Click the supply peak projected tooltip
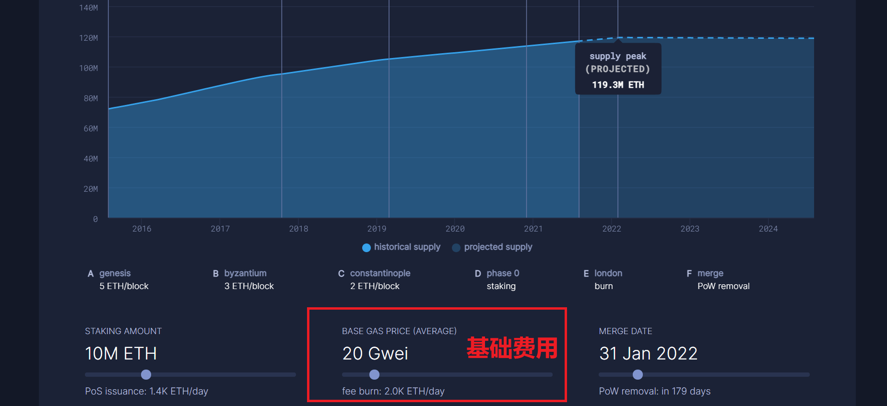887x406 pixels. [x=618, y=69]
